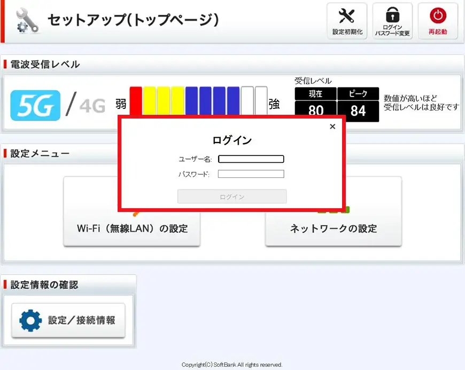This screenshot has width=465, height=370.
Task: Click the 現在 label
Action: pyautogui.click(x=315, y=93)
